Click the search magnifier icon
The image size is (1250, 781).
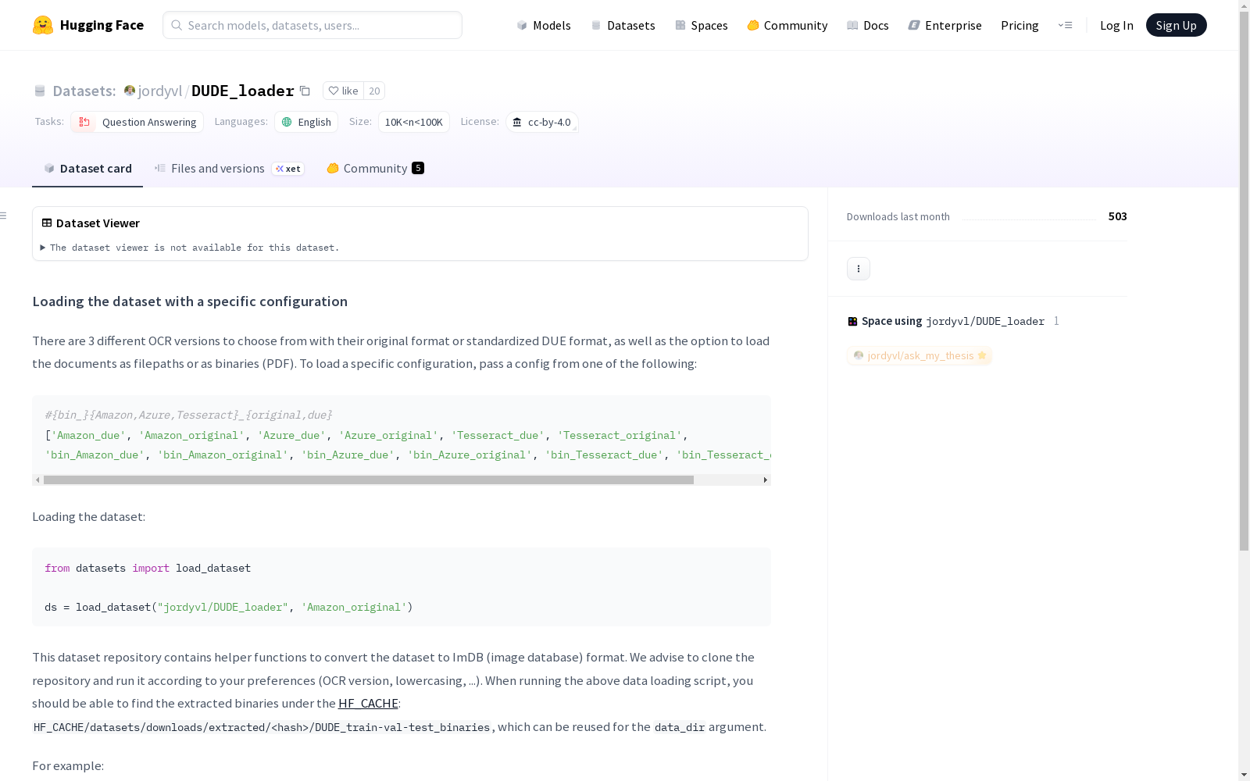point(177,25)
